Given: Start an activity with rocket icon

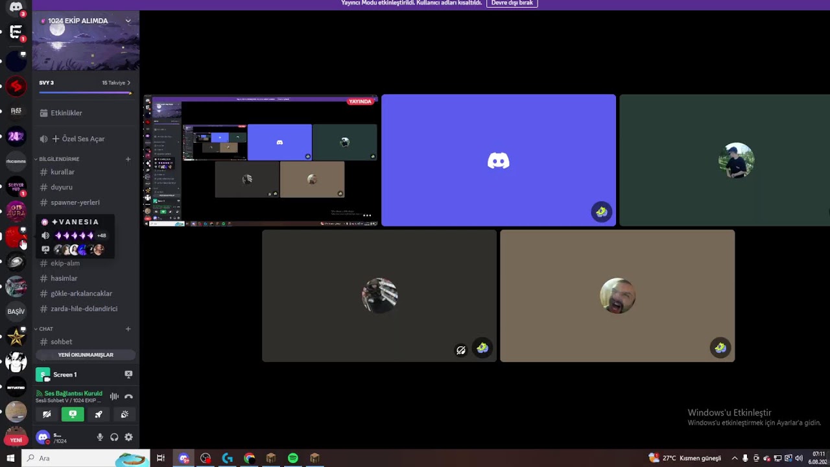Looking at the screenshot, I should pos(99,414).
